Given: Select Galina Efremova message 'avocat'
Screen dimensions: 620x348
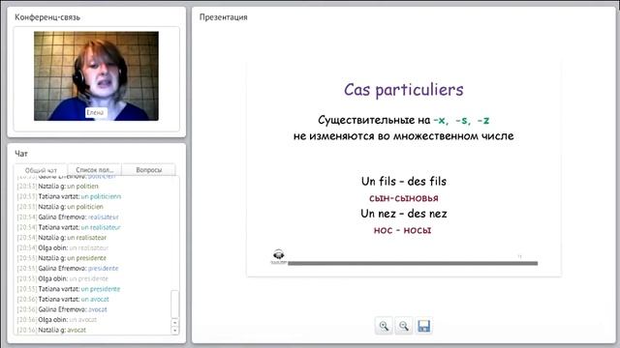Looking at the screenshot, I should point(62,309).
